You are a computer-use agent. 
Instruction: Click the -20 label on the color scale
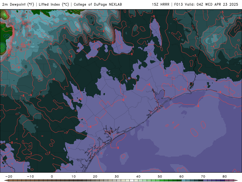[x=9, y=177]
